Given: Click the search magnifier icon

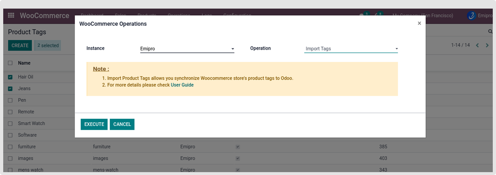Looking at the screenshot, I should pyautogui.click(x=490, y=31).
